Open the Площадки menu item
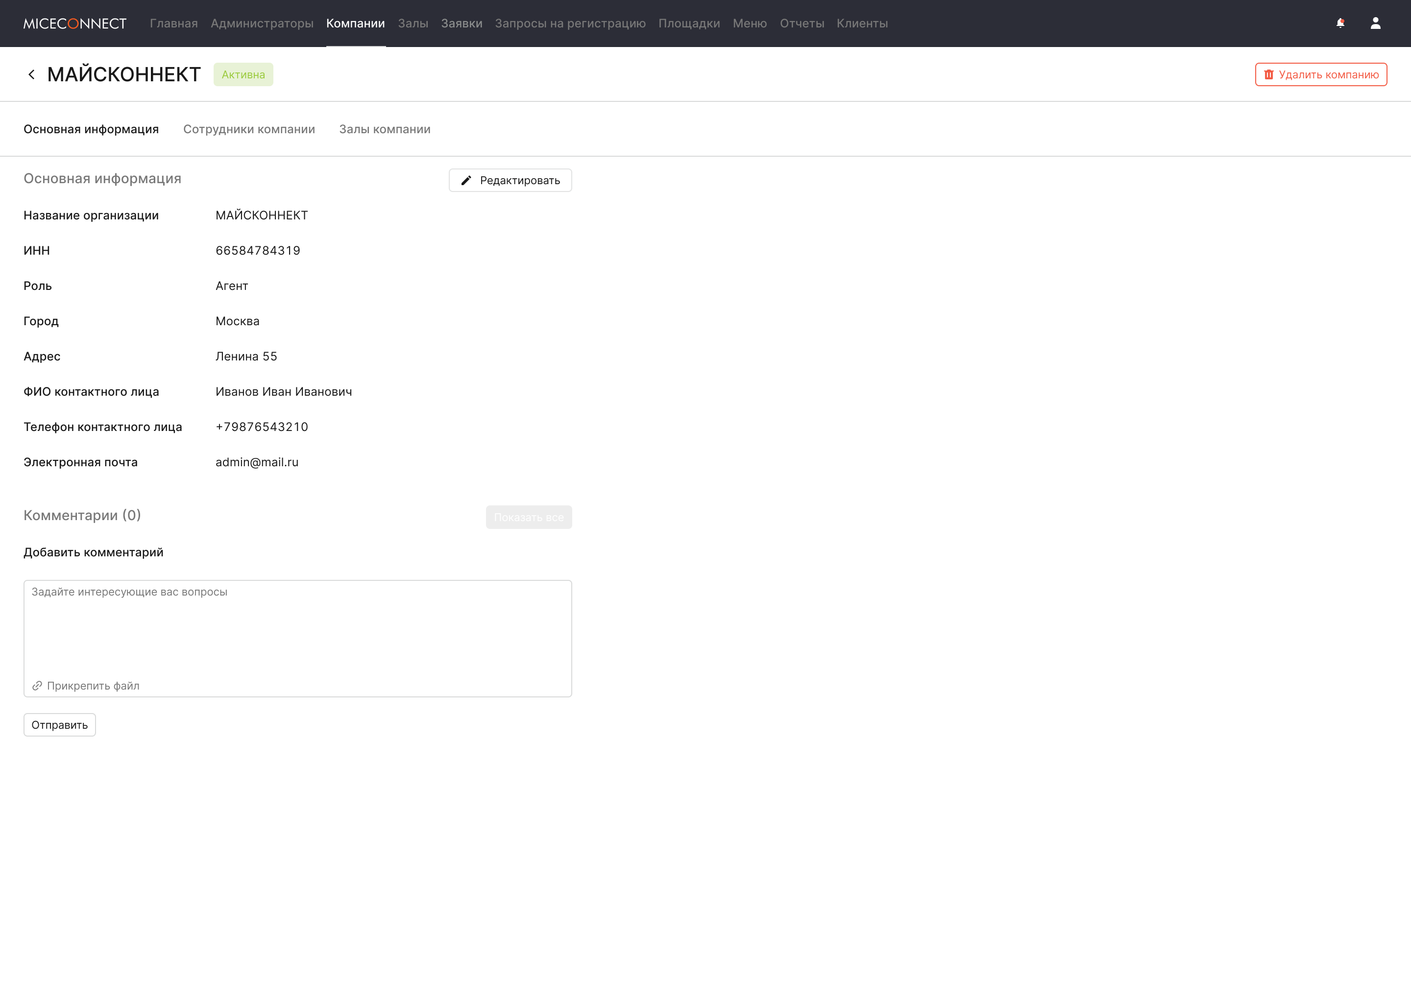 coord(689,24)
